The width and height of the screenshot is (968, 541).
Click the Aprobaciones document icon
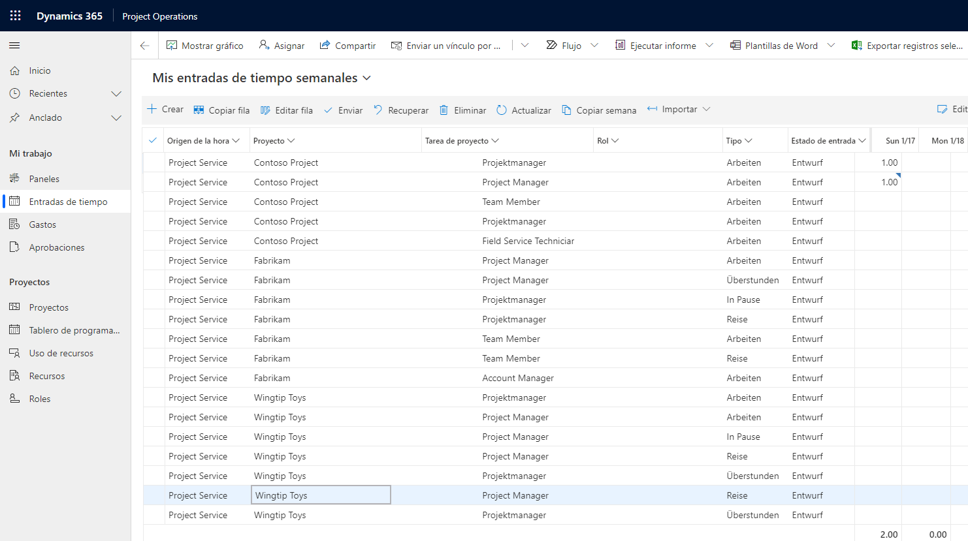[14, 247]
